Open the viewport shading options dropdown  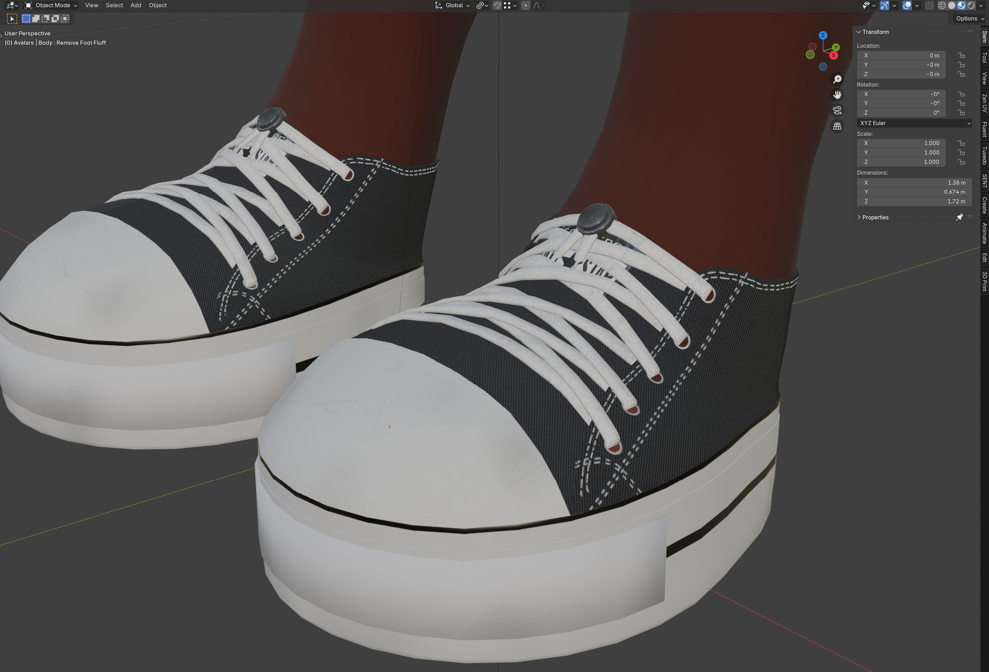coord(981,5)
